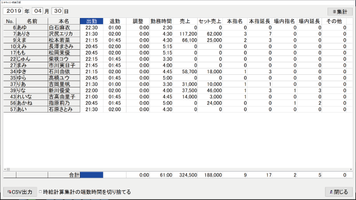The image size is (356, 200).
Task: Sort by the 出勤 column header
Action: (x=91, y=21)
